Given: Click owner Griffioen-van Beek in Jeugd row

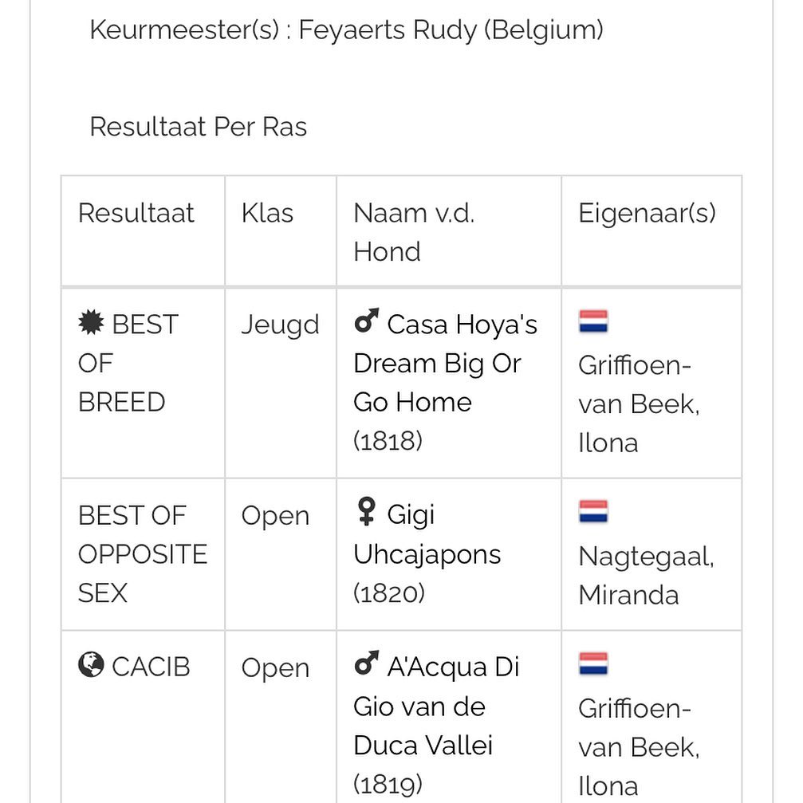Looking at the screenshot, I should 639,403.
